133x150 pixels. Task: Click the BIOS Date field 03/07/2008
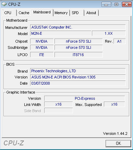(x=78, y=83)
